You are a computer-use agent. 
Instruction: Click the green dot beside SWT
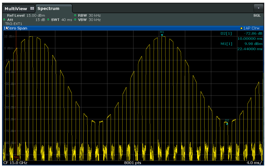[48, 20]
